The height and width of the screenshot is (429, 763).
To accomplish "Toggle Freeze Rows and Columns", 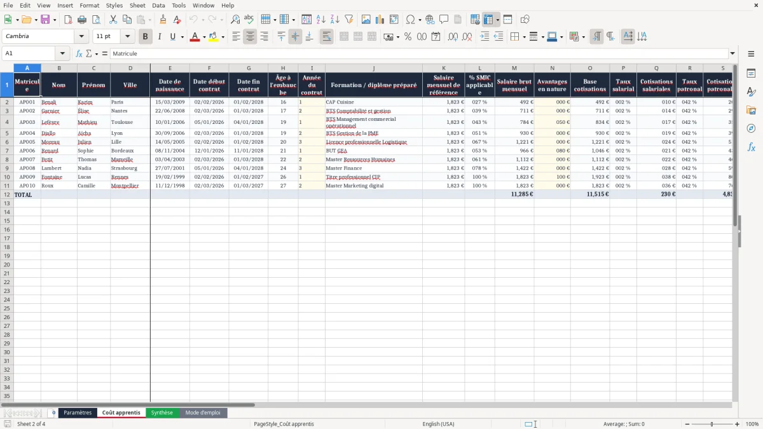I will pos(488,20).
